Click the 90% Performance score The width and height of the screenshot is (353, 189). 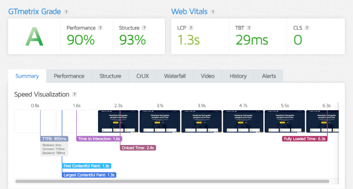80,40
